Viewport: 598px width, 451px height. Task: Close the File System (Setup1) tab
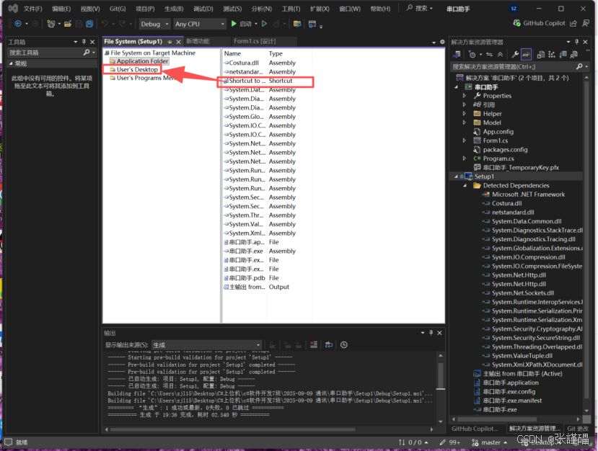(178, 42)
